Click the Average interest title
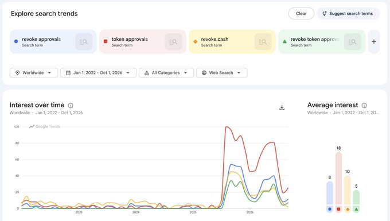The width and height of the screenshot is (390, 221). 333,105
